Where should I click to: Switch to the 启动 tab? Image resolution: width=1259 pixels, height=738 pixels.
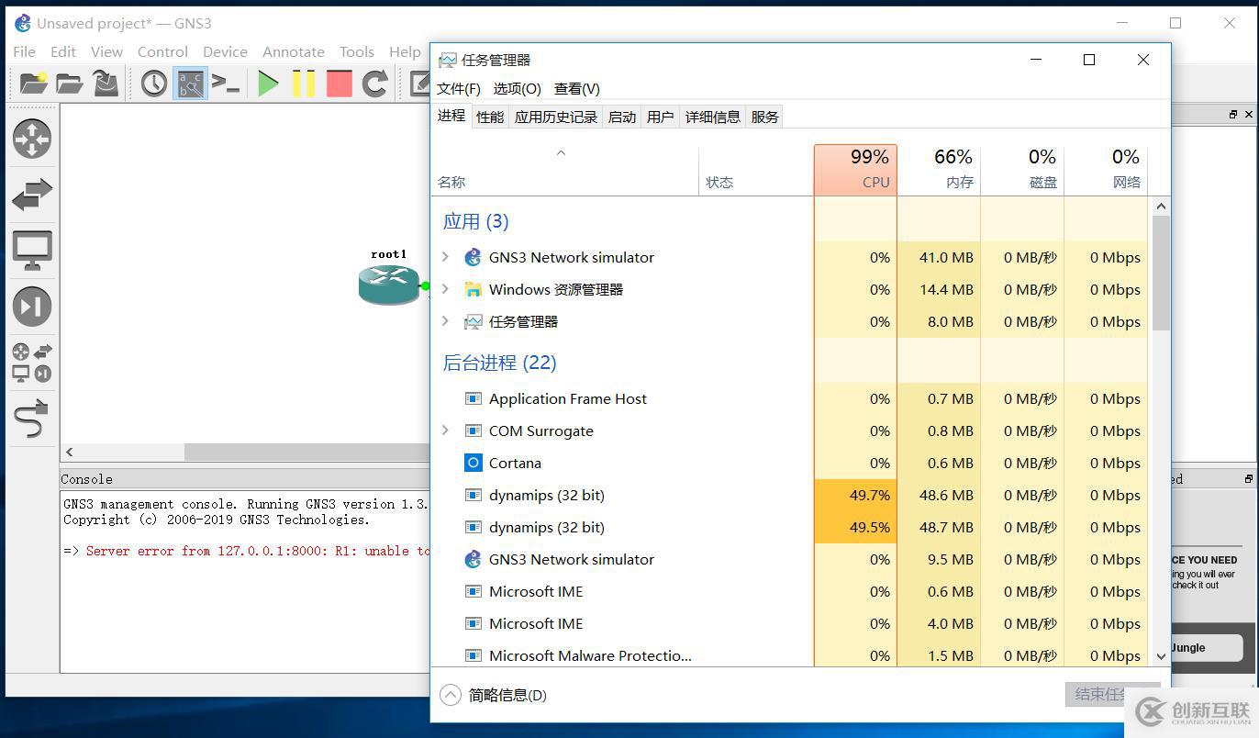622,117
